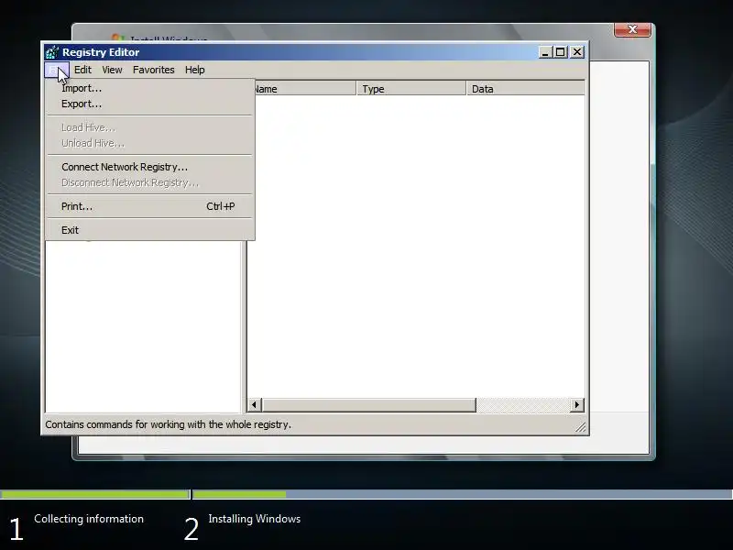This screenshot has height=550, width=733.
Task: Click the Registry Editor resize grip
Action: pyautogui.click(x=580, y=426)
